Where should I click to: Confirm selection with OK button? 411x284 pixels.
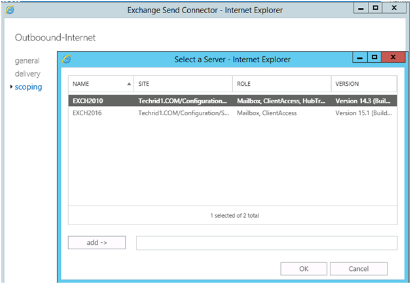tap(304, 269)
